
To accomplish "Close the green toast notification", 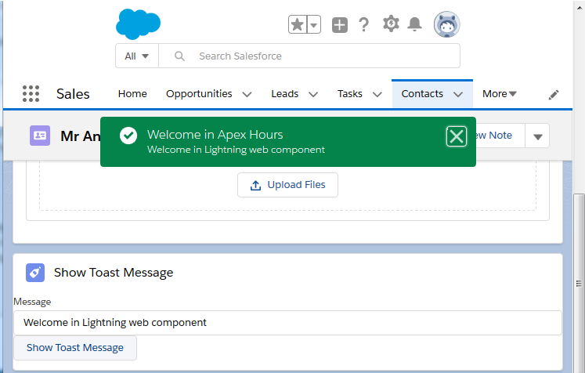I will (x=457, y=136).
